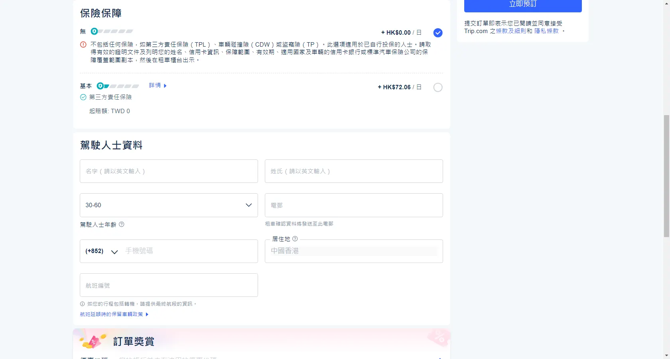This screenshot has width=670, height=359.
Task: Select the basic insurance HK$72.06 radio option
Action: (438, 87)
